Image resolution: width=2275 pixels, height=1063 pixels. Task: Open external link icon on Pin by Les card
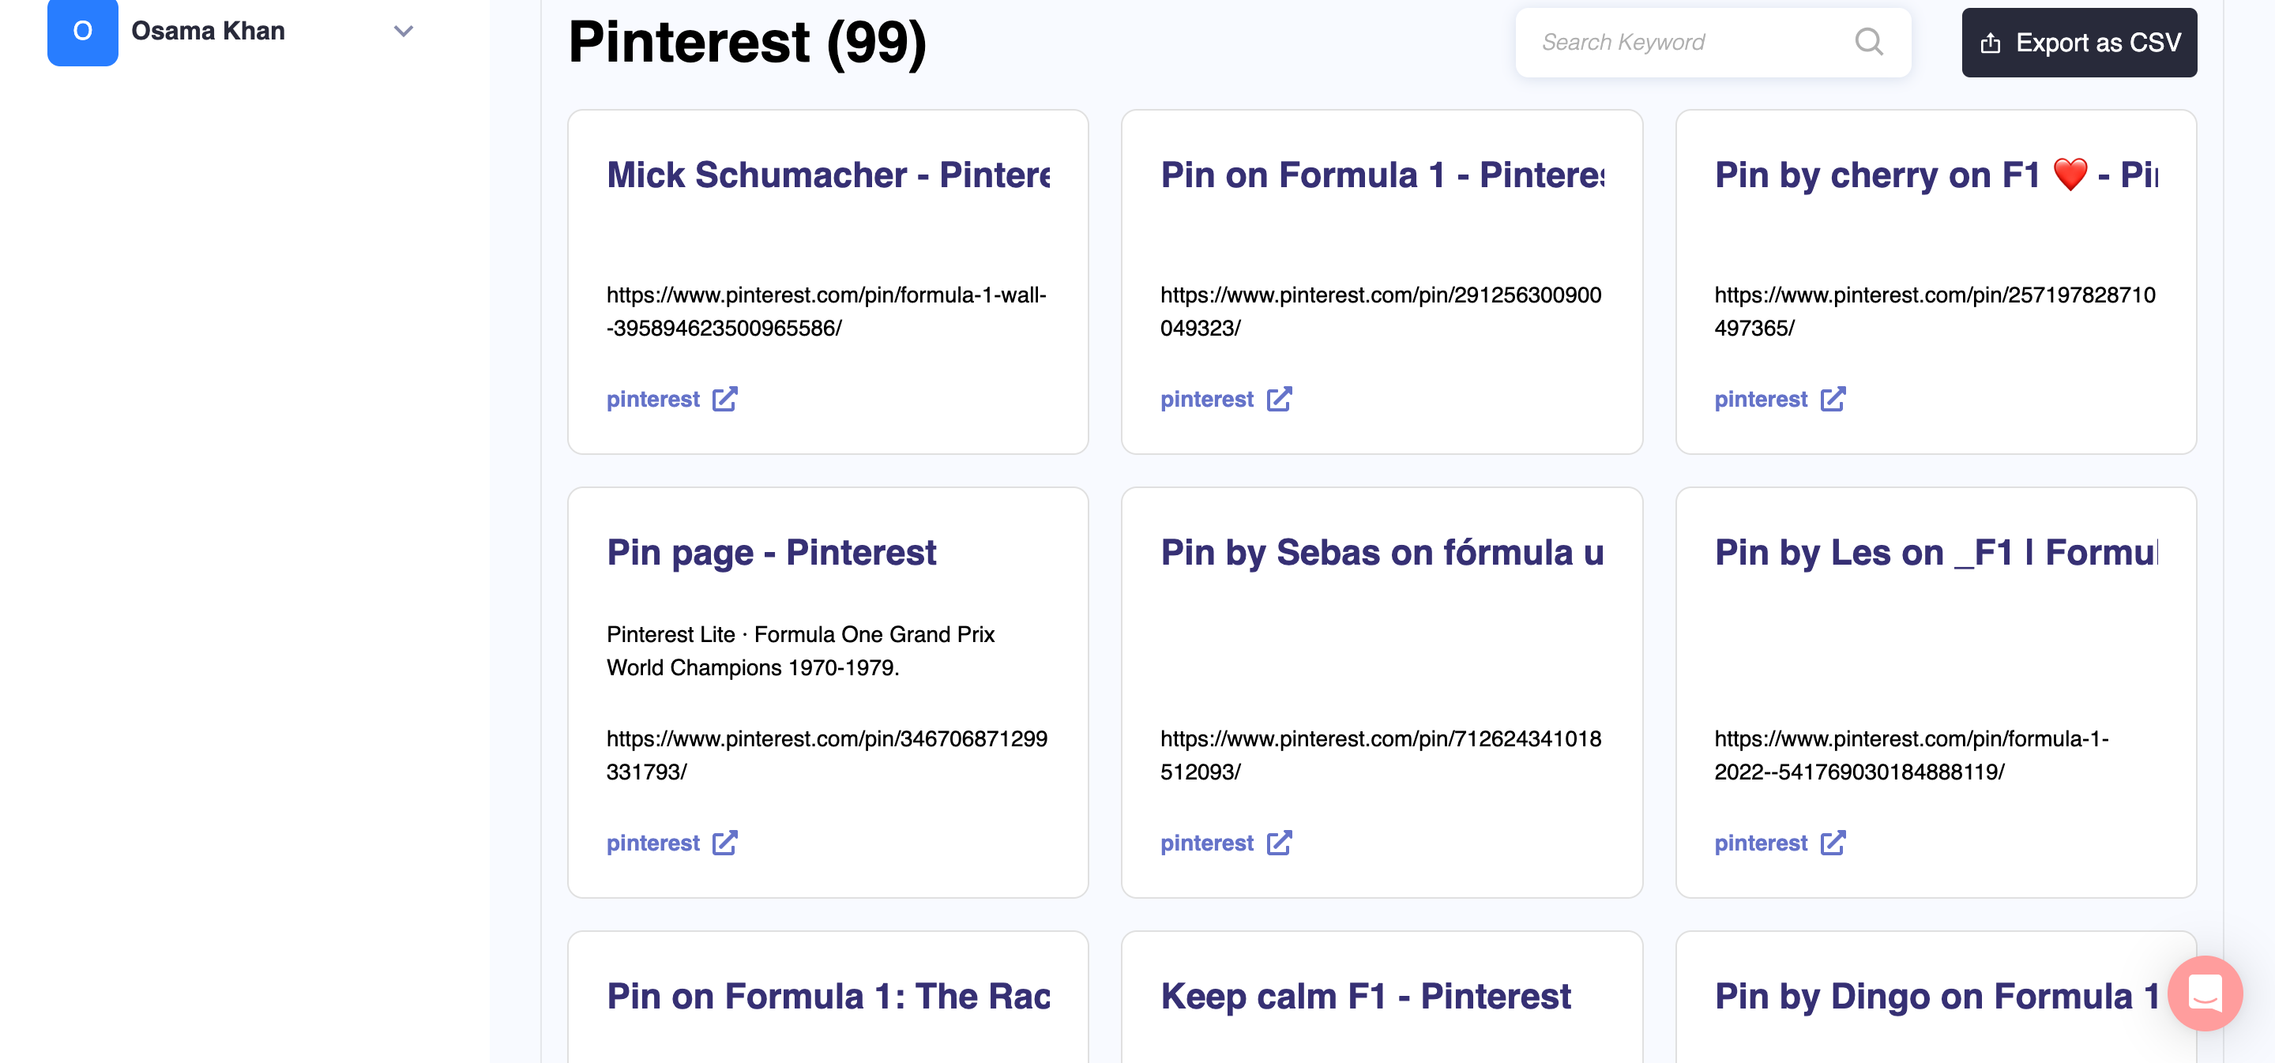pyautogui.click(x=1833, y=843)
